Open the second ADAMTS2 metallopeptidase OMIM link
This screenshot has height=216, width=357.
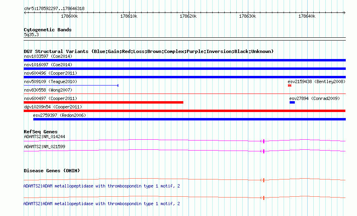pyautogui.click(x=101, y=204)
